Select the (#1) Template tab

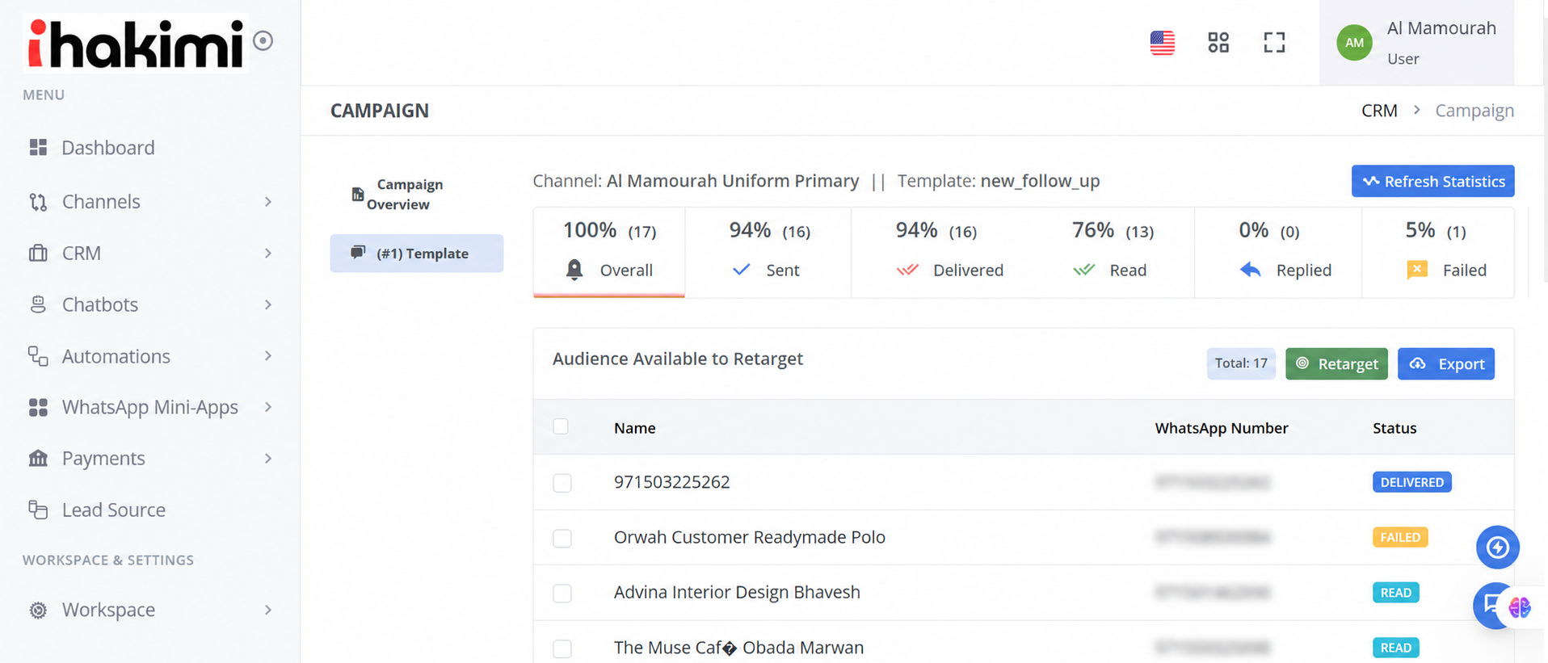(416, 254)
